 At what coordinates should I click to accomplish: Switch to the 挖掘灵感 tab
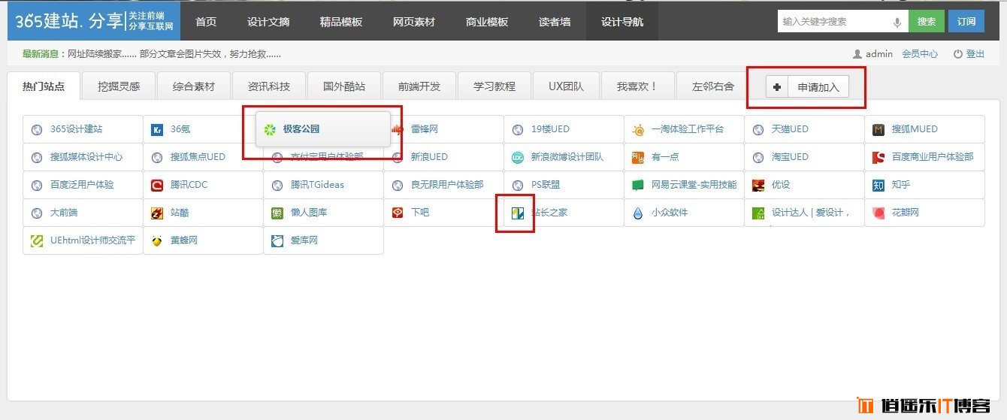(119, 86)
